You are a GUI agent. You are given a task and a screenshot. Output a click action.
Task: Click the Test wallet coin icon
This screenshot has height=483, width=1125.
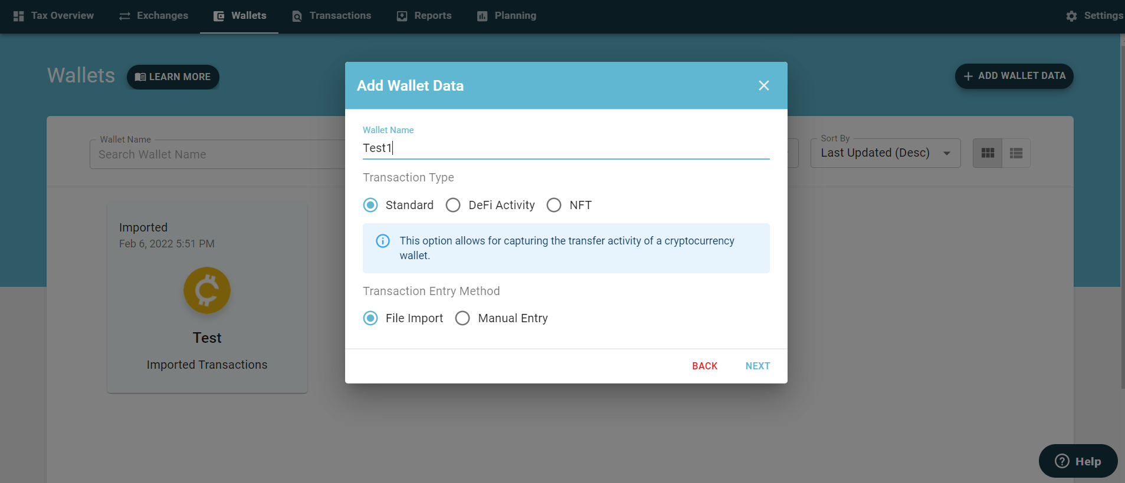point(207,290)
